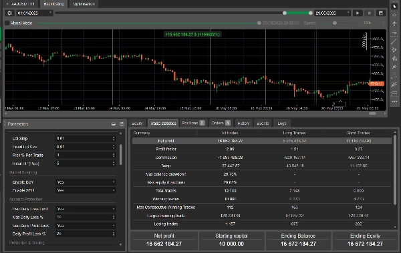Click the left handle of date range slider
The height and width of the screenshot is (253, 401).
pyautogui.click(x=285, y=13)
